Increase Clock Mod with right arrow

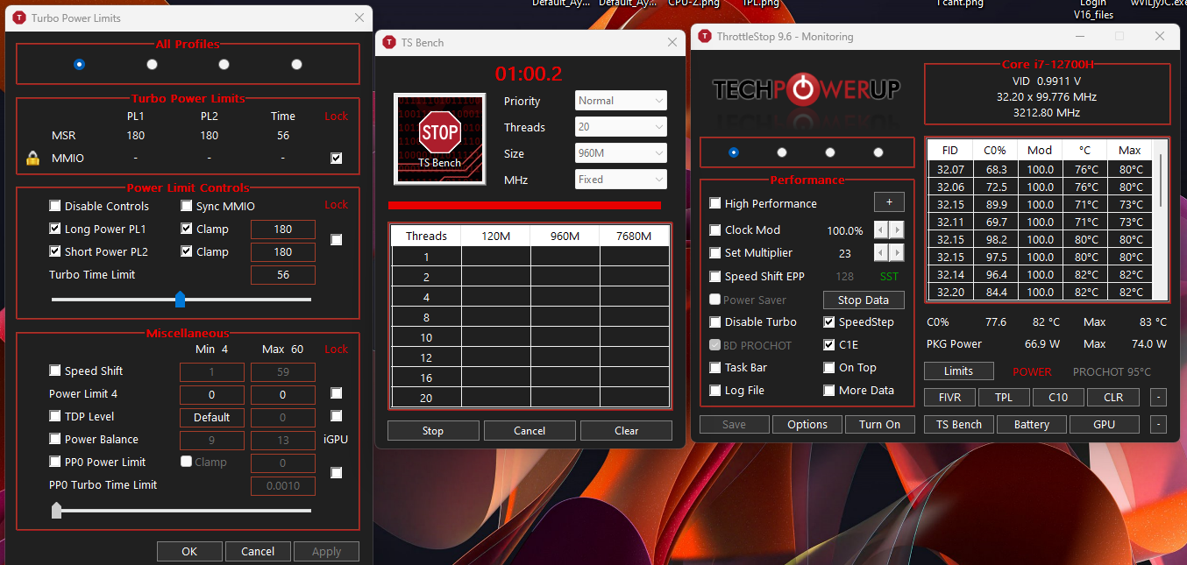click(896, 230)
